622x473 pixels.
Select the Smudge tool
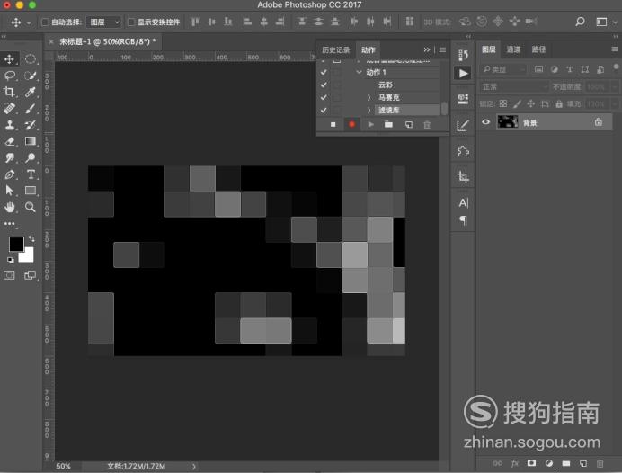(x=10, y=158)
